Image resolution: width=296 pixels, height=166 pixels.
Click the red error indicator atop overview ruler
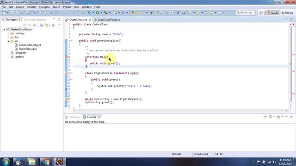pos(293,24)
